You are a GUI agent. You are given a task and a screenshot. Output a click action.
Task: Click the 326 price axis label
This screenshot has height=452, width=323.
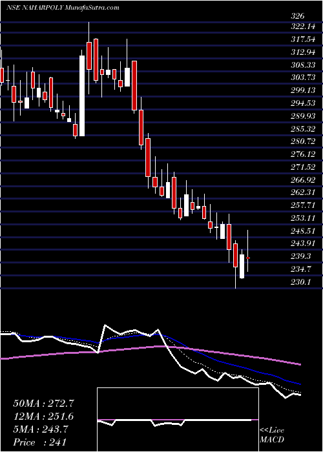(297, 16)
